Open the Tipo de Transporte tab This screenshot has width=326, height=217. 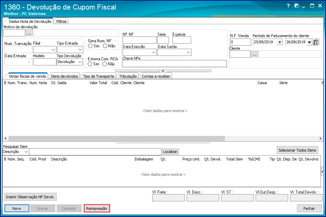click(99, 76)
